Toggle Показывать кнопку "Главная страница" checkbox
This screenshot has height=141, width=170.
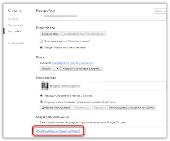click(41, 41)
